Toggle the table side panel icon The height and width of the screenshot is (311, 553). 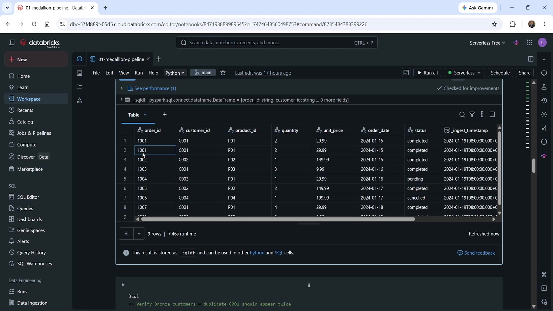point(492,115)
